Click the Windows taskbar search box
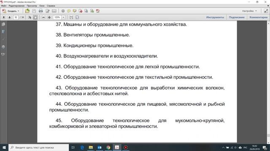Screen dimensions: 270x151 [38, 147]
